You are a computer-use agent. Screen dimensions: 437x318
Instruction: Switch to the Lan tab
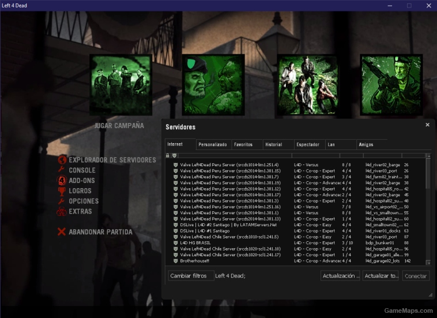341,144
